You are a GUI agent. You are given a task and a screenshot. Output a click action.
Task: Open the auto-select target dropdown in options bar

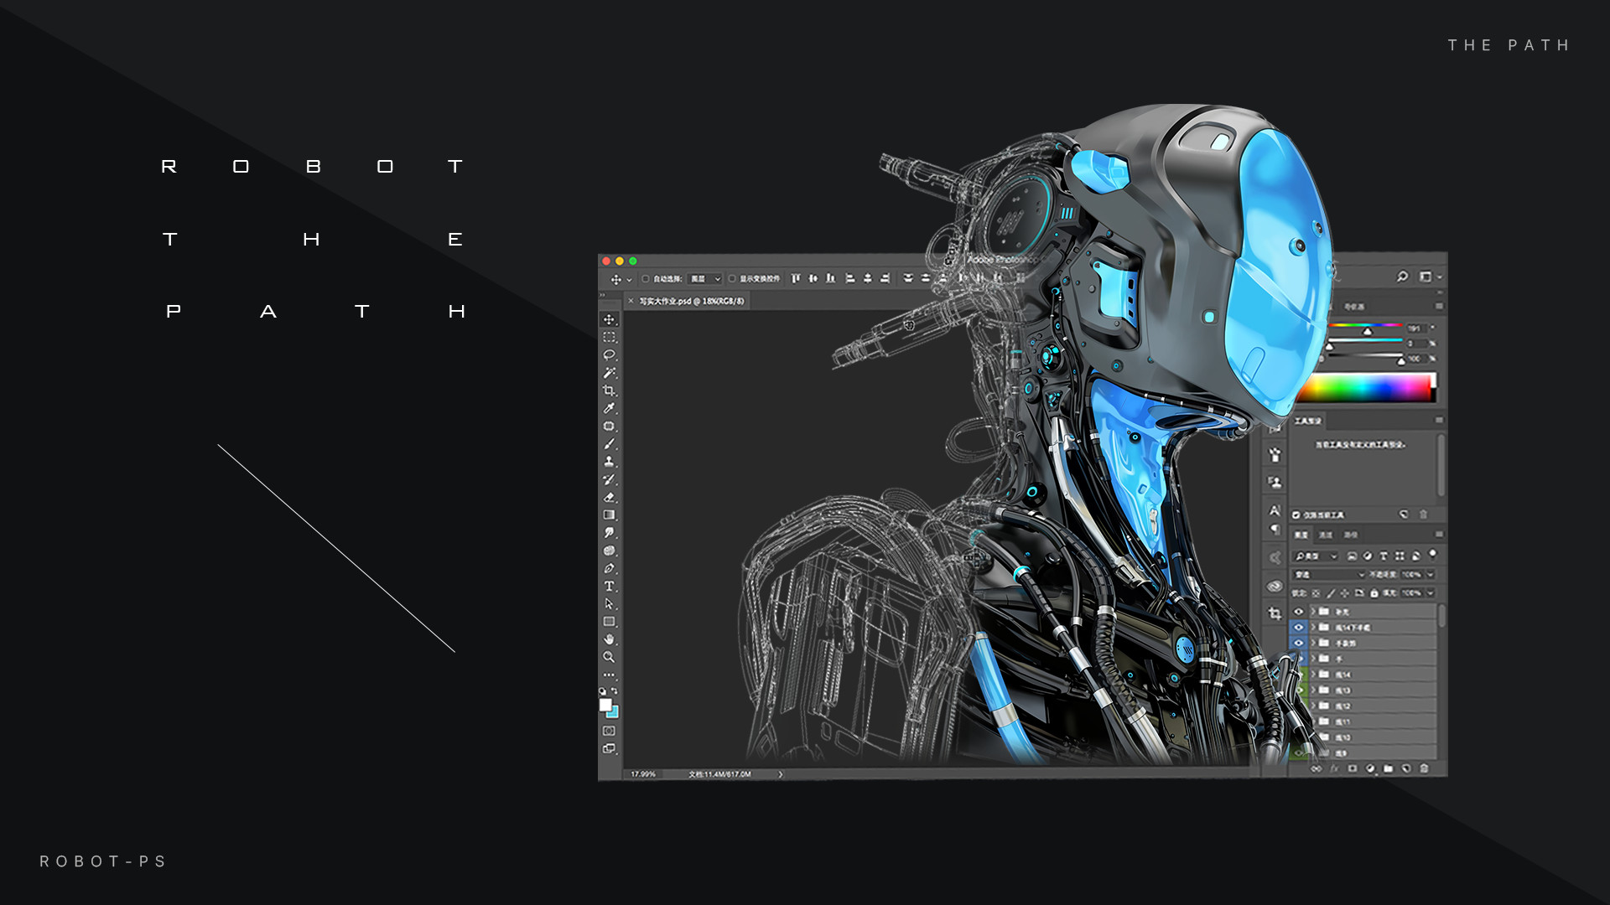(x=705, y=279)
